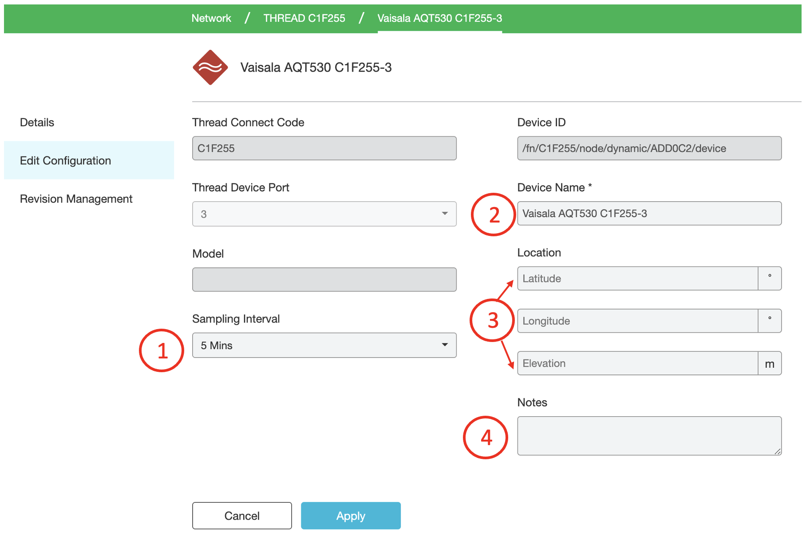Click the Vaisala device diamond icon
The width and height of the screenshot is (806, 541).
(210, 68)
